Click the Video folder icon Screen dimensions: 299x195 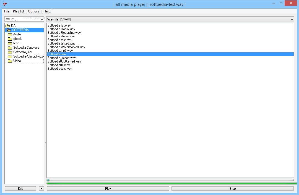coord(10,61)
